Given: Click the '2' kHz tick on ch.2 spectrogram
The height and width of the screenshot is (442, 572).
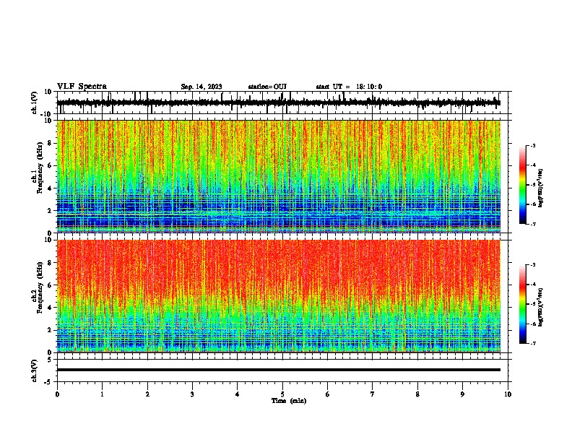Looking at the screenshot, I should pyautogui.click(x=50, y=330).
